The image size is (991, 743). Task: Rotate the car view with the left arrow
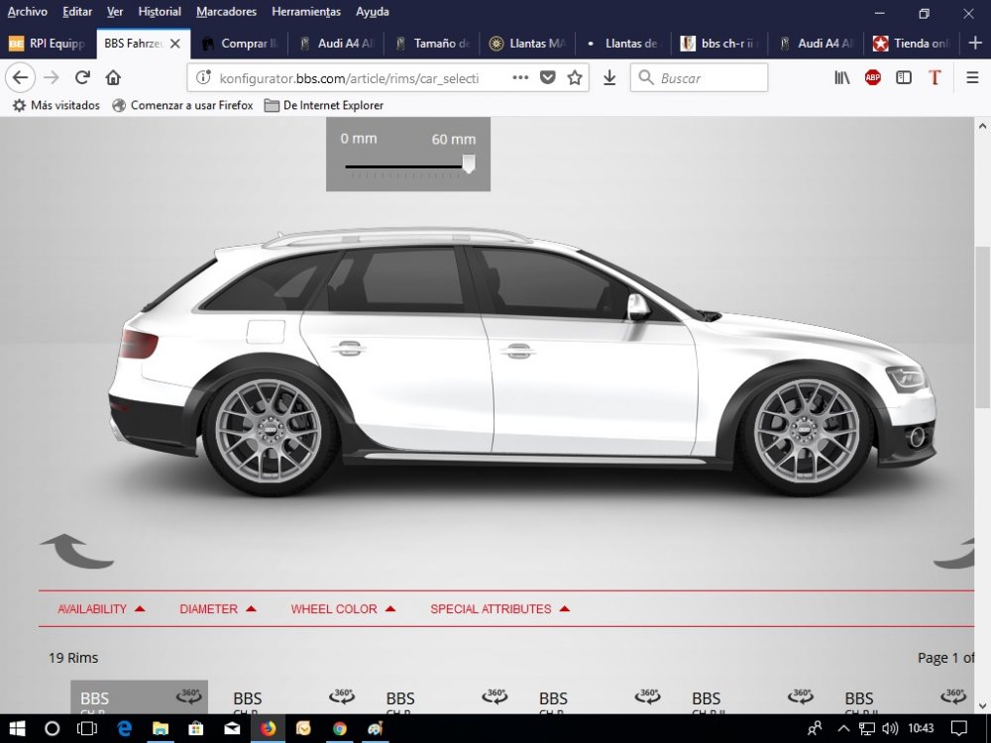[x=76, y=551]
